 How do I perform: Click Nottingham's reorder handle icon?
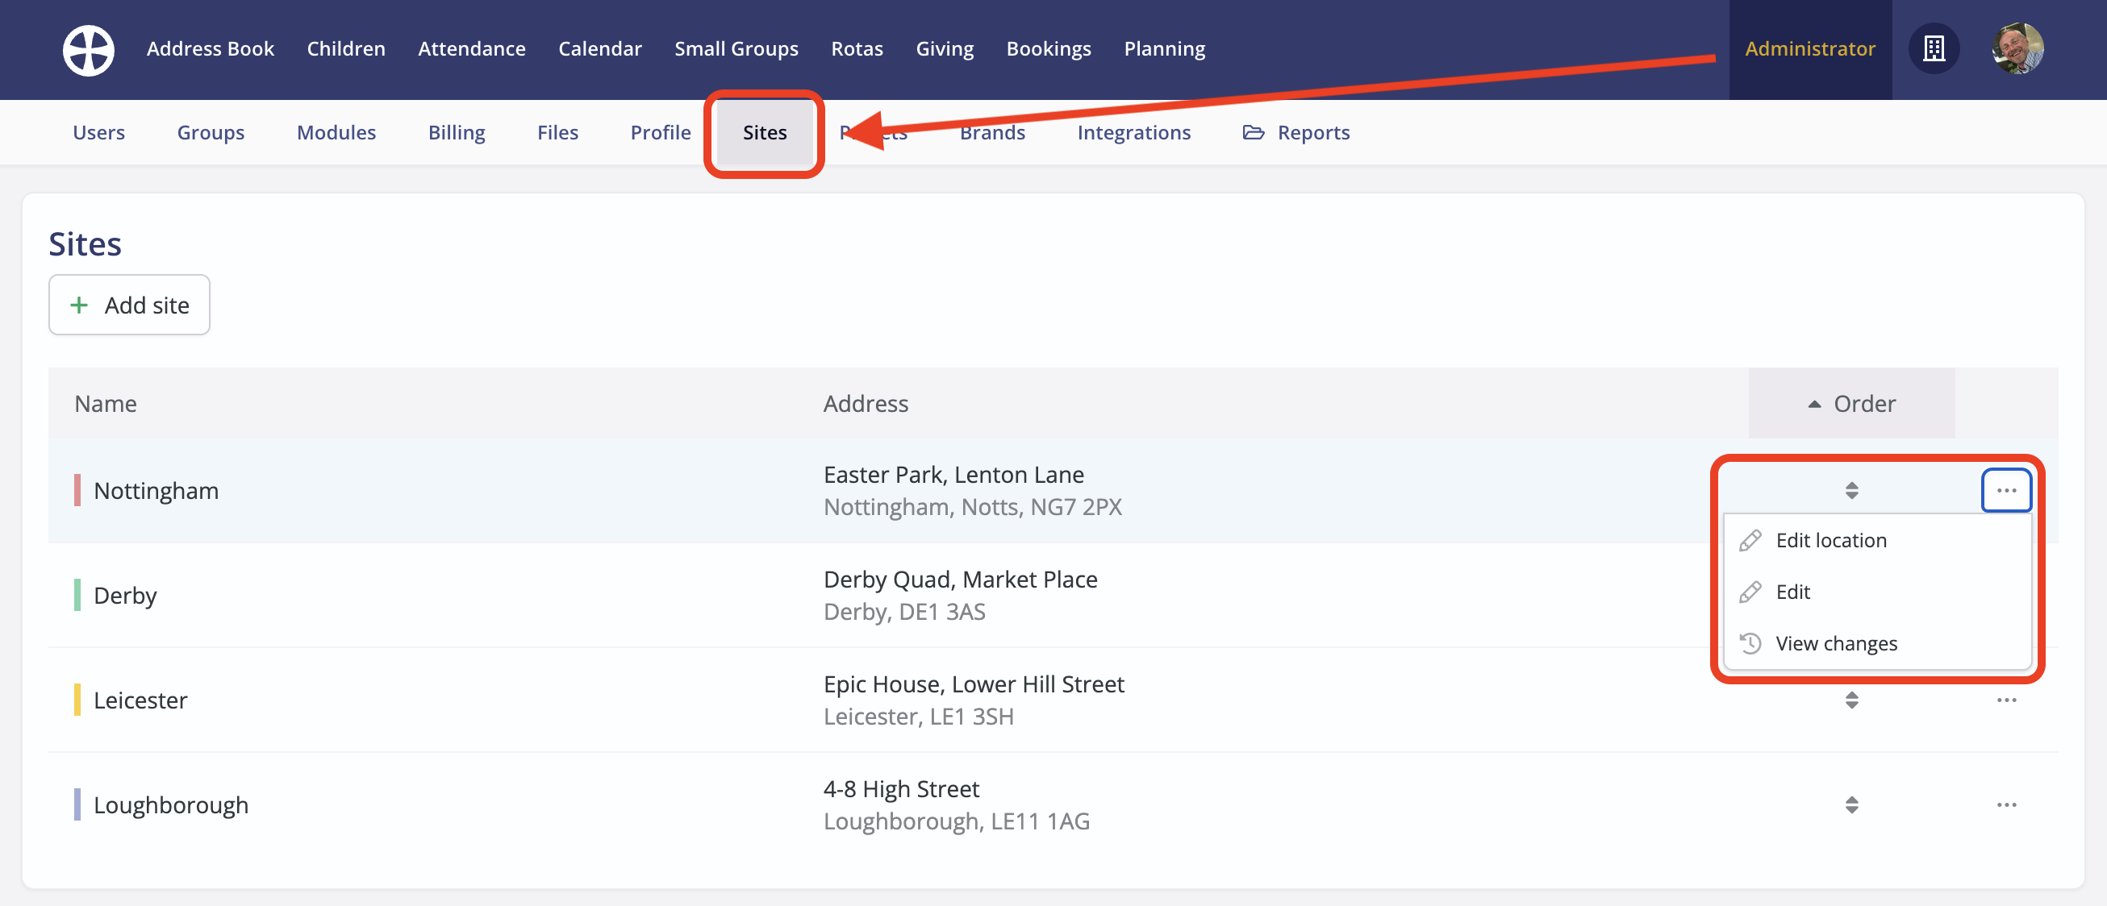pos(1851,490)
